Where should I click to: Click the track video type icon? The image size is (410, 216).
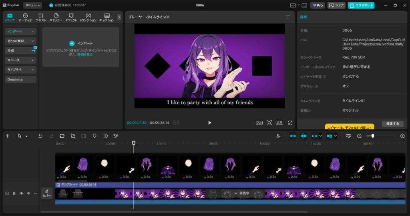(7, 194)
